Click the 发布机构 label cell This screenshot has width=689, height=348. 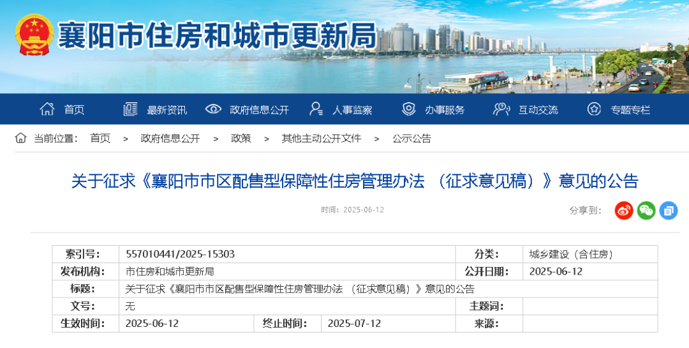tap(85, 271)
